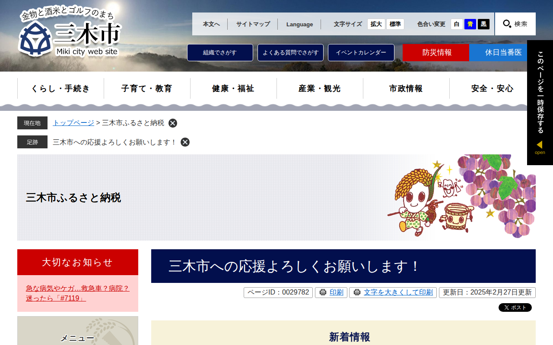
Task: Open the 産業・観光 menu
Action: [320, 88]
